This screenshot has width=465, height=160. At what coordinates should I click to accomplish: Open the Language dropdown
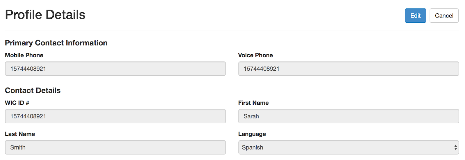[x=348, y=147]
